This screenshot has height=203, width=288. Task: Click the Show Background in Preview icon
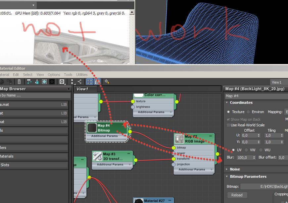point(52,82)
